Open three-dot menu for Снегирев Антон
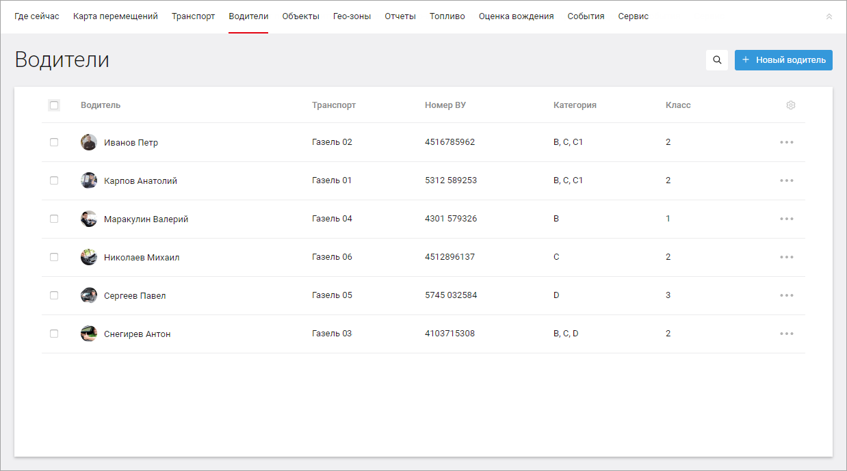The width and height of the screenshot is (847, 471). coord(787,334)
